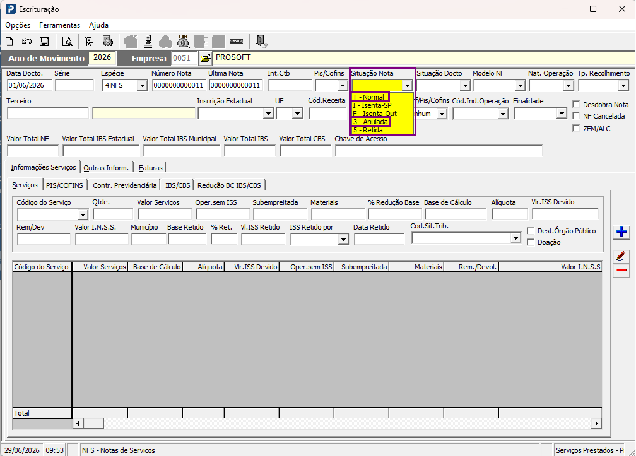Enable the Desdobra Nota checkbox
This screenshot has height=456, width=636.
click(x=576, y=104)
